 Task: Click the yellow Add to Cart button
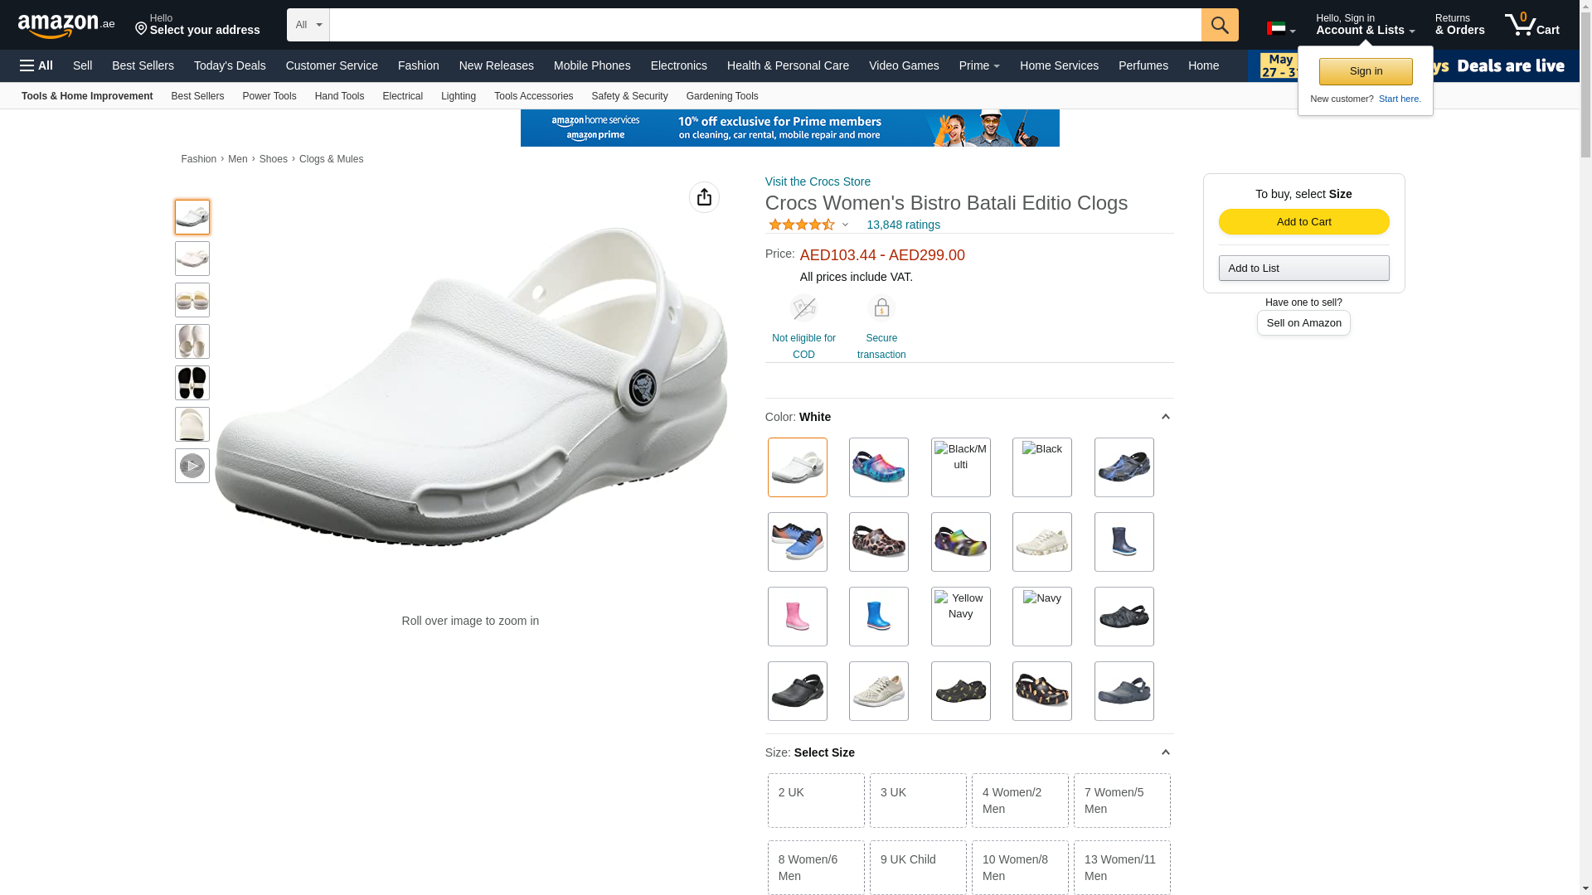pos(1303,221)
